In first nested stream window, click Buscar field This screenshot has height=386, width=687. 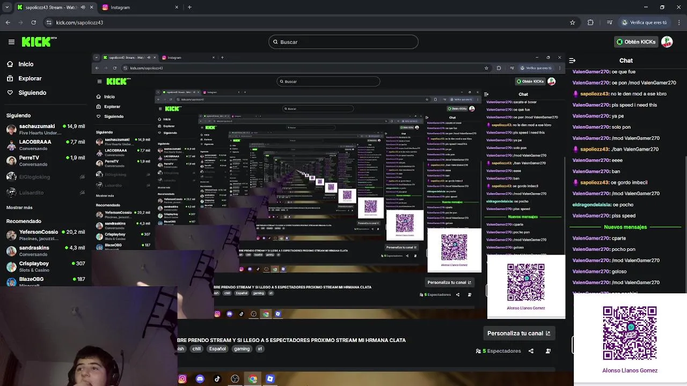click(x=328, y=81)
